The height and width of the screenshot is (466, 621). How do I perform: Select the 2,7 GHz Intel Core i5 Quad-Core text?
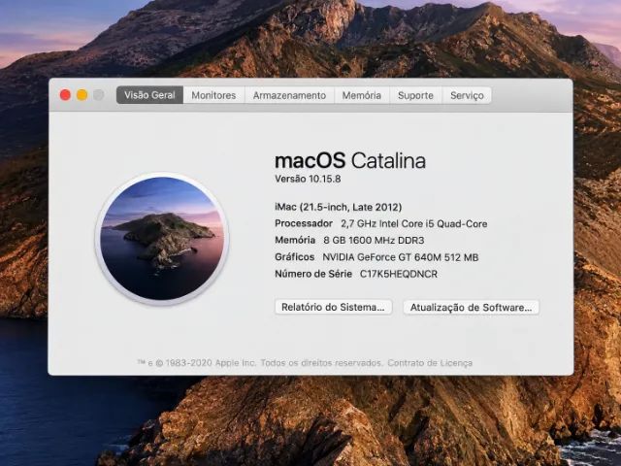coord(414,224)
